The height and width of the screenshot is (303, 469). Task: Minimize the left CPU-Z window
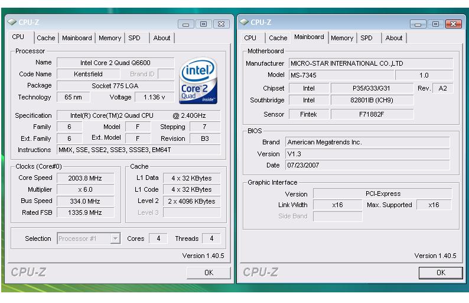click(x=185, y=24)
